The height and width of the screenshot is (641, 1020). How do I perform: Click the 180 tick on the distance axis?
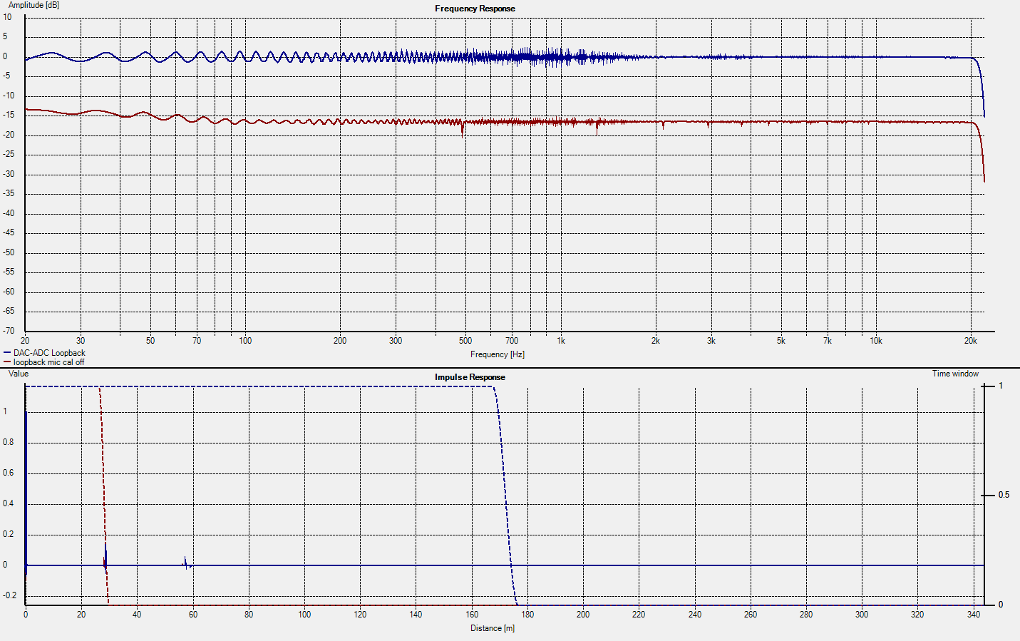[x=527, y=615]
